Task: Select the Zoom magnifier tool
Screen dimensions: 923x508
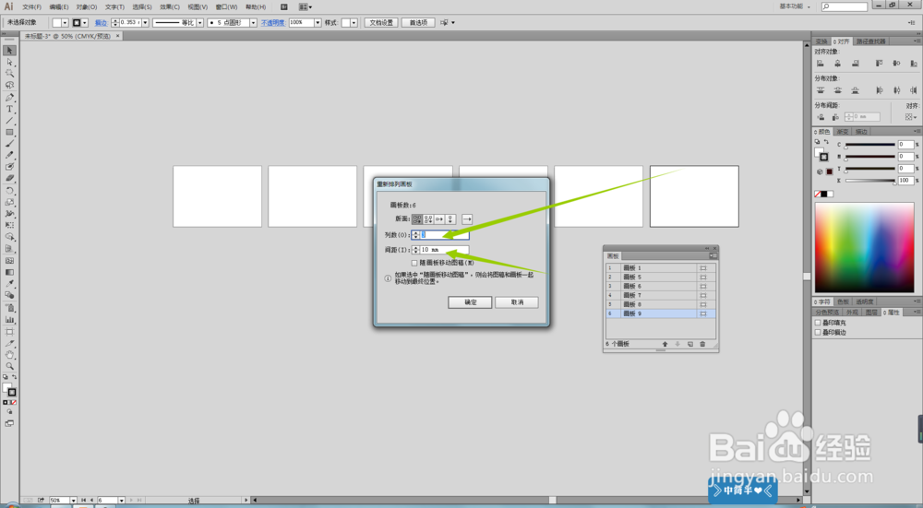Action: pos(9,366)
